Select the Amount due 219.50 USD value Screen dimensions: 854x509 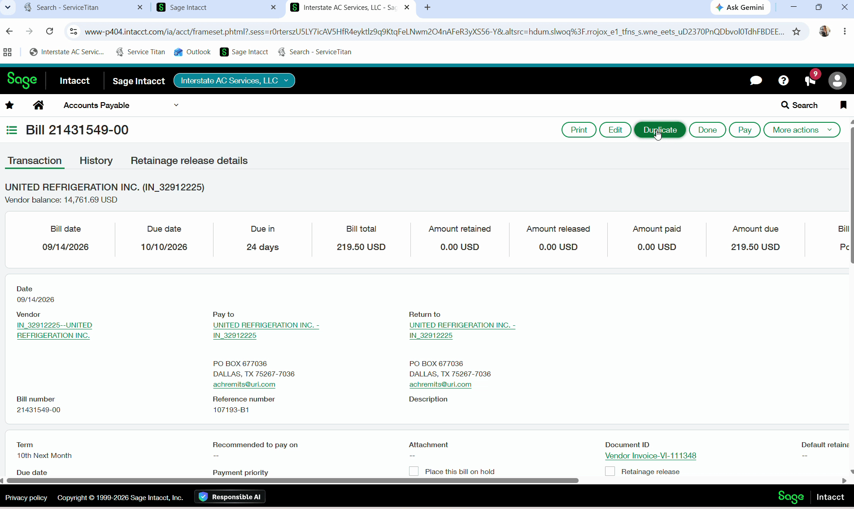755,247
